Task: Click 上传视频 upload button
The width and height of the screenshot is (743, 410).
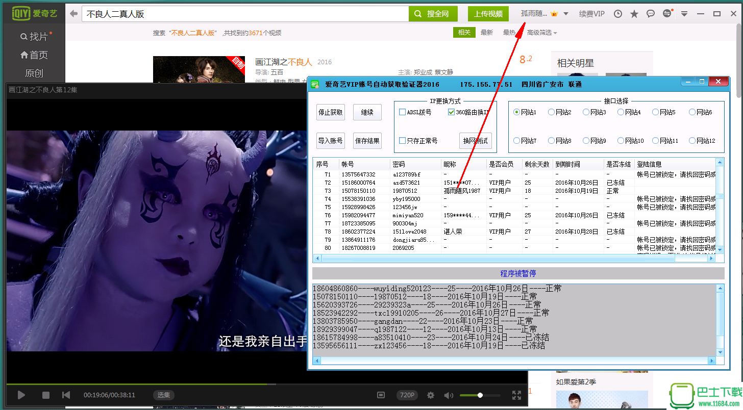Action: pyautogui.click(x=488, y=14)
